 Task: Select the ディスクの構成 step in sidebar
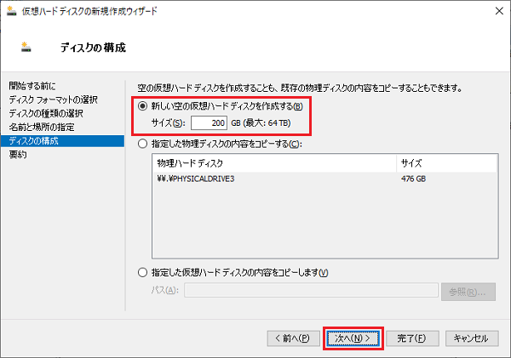(x=34, y=141)
